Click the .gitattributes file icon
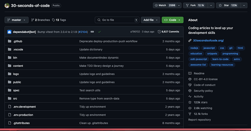Image resolution: width=251 pixels, height=131 pixels. pyautogui.click(x=10, y=123)
